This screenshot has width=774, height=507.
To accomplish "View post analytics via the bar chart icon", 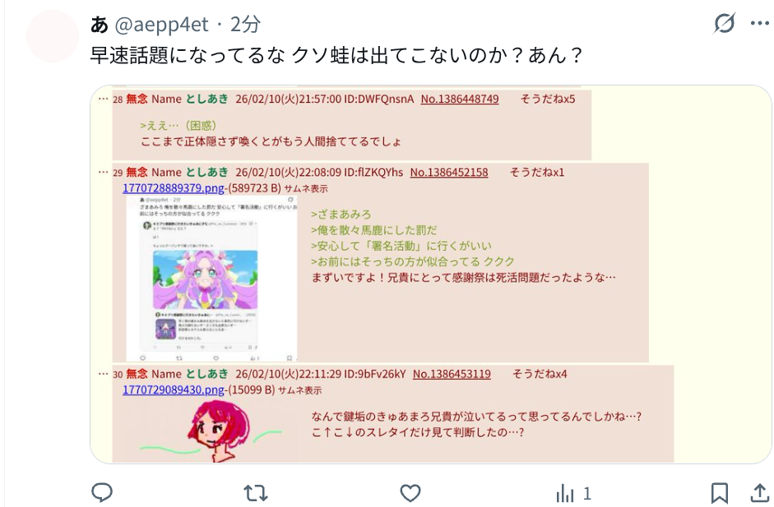I will [565, 493].
